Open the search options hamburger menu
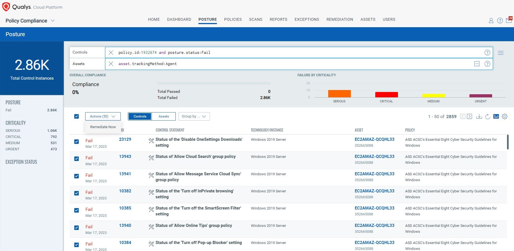The width and height of the screenshot is (514, 251). (501, 53)
